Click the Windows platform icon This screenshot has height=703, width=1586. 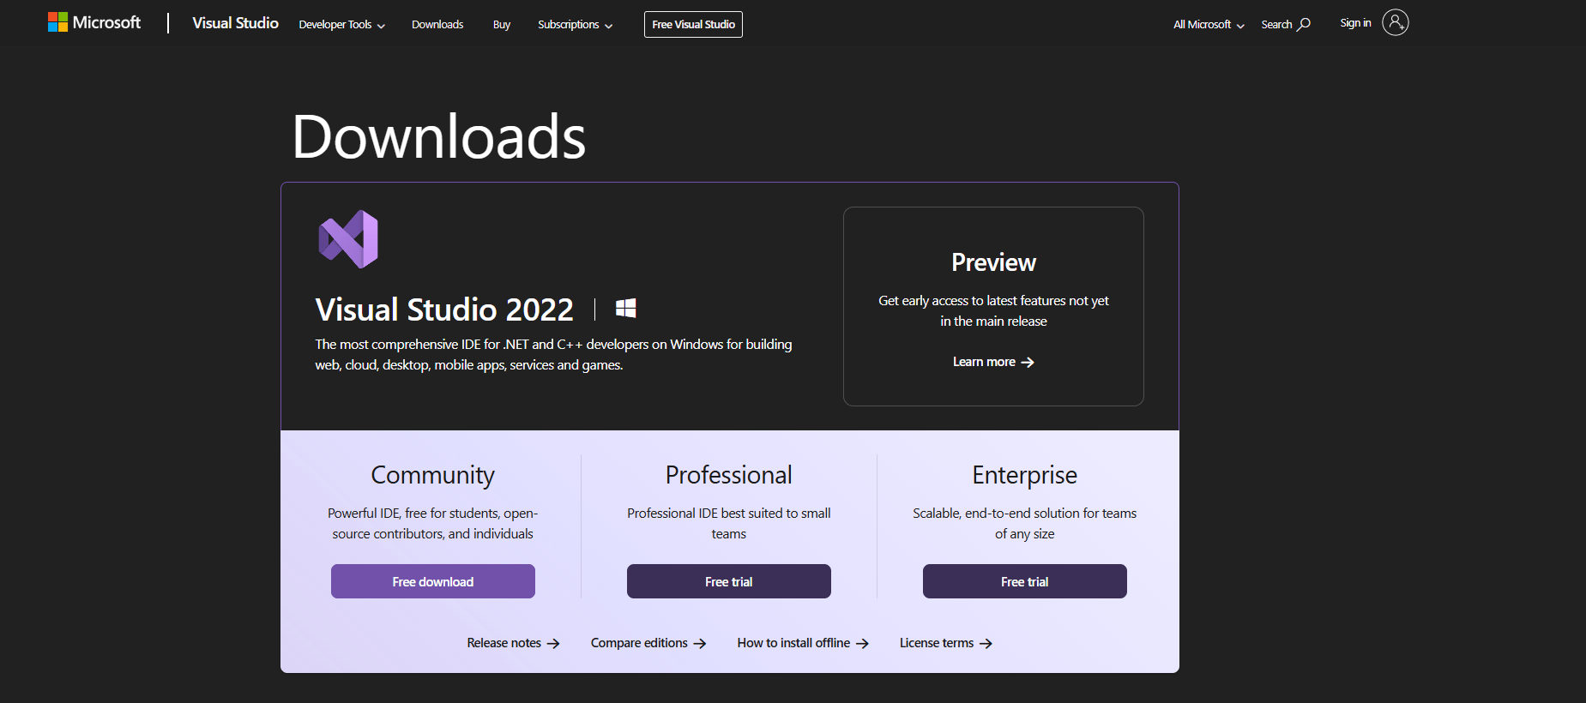click(x=626, y=309)
